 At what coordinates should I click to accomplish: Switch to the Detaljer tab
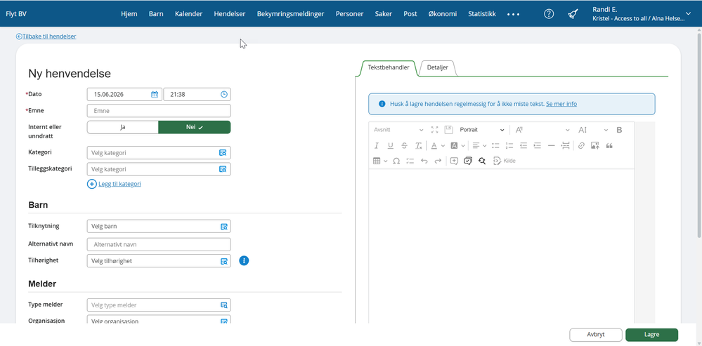pyautogui.click(x=437, y=67)
